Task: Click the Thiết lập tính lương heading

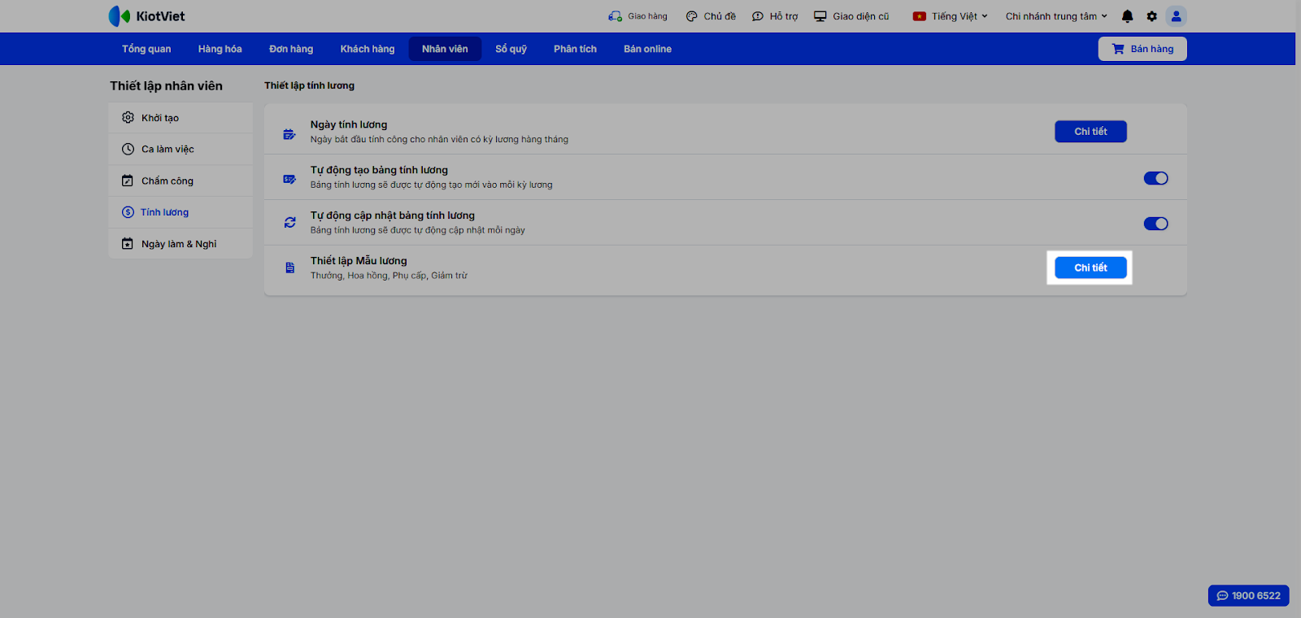Action: (309, 85)
